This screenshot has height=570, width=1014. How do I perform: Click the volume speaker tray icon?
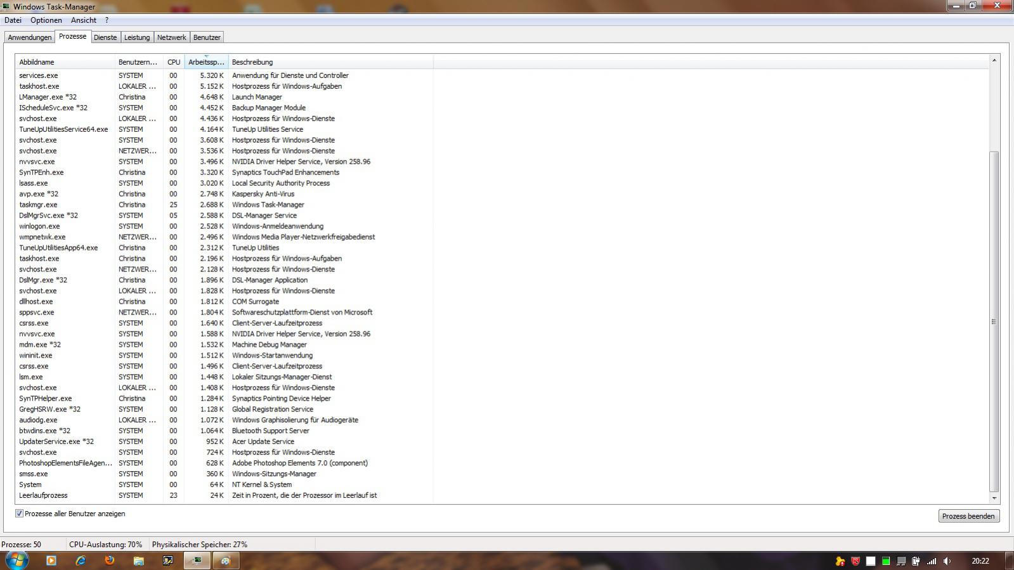point(947,560)
